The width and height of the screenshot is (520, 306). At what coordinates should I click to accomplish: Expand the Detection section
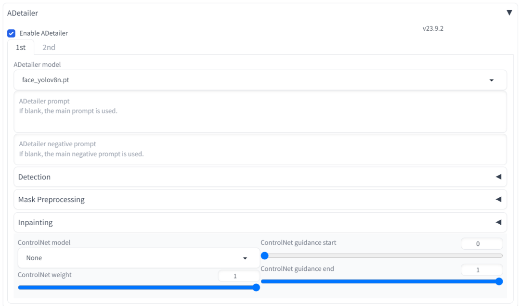click(x=260, y=177)
